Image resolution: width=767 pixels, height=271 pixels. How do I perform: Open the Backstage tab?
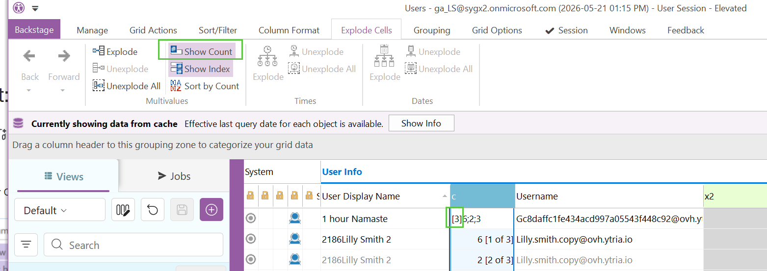pos(34,30)
